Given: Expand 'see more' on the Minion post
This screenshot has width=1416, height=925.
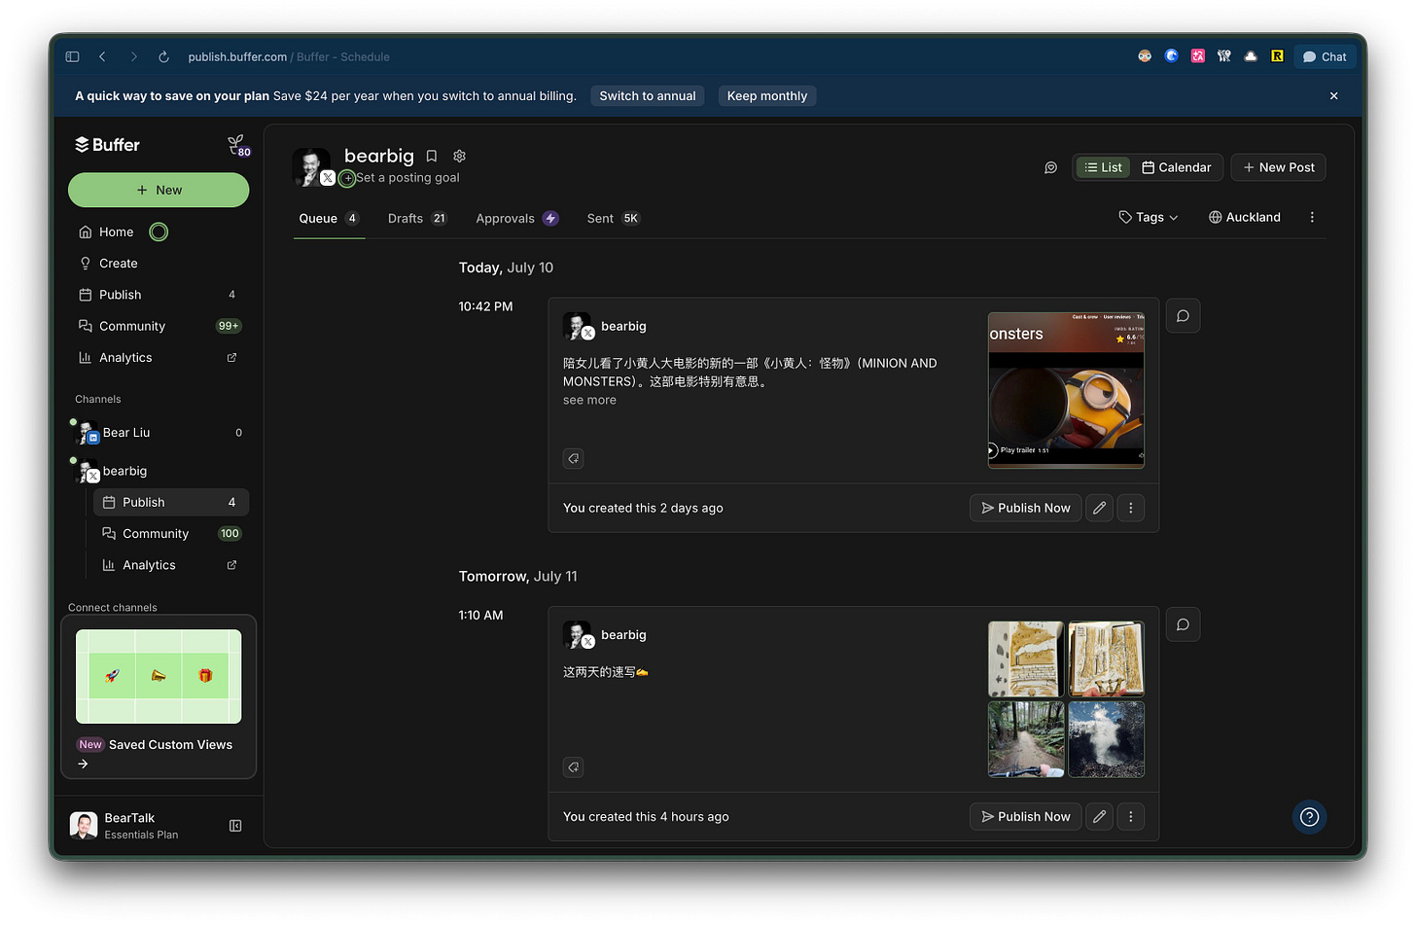Looking at the screenshot, I should tap(589, 400).
